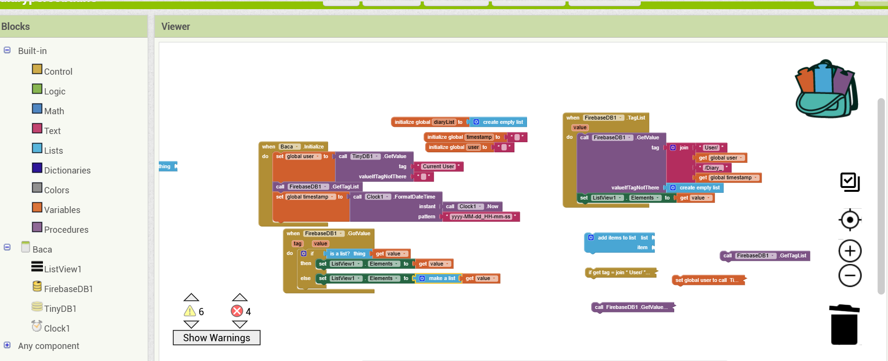Center the workspace with the target icon
The height and width of the screenshot is (361, 888).
[x=850, y=220]
